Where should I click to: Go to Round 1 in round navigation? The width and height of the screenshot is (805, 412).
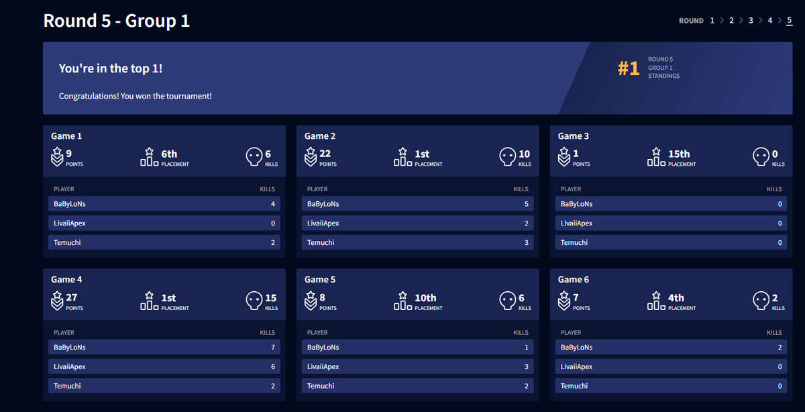click(x=712, y=21)
